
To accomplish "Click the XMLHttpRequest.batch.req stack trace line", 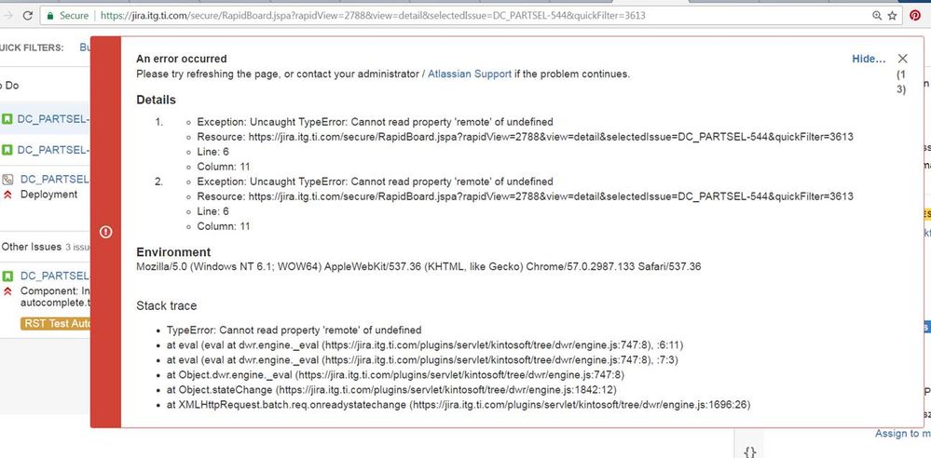I will point(459,405).
